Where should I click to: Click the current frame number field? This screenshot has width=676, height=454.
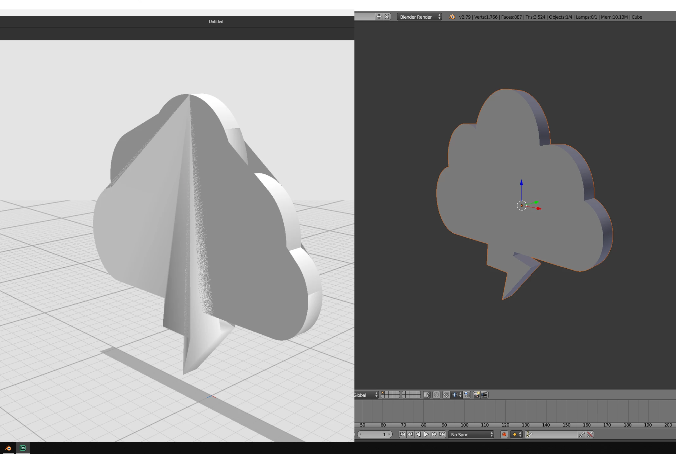(375, 434)
